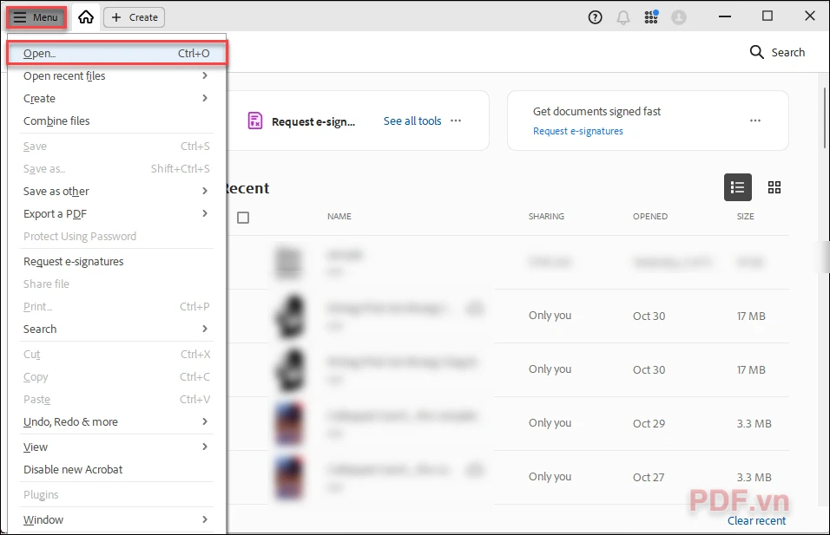The image size is (830, 535).
Task: Open file thumbnail in Oct 27 row
Action: pos(290,478)
